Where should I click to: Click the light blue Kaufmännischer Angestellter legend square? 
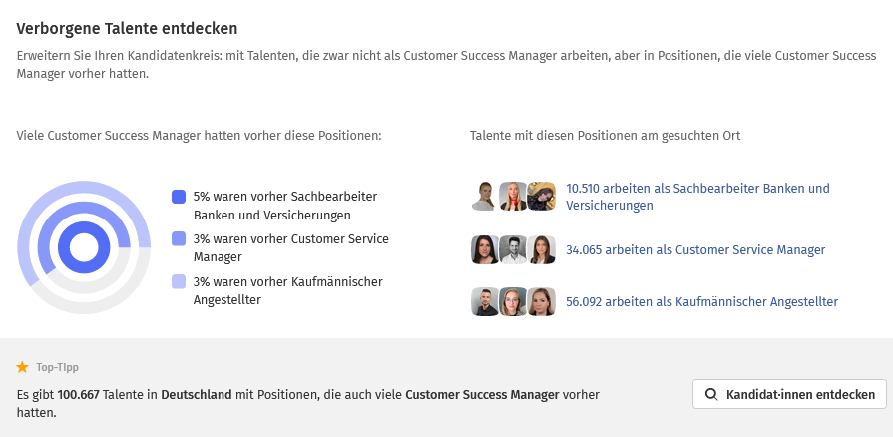coord(179,282)
